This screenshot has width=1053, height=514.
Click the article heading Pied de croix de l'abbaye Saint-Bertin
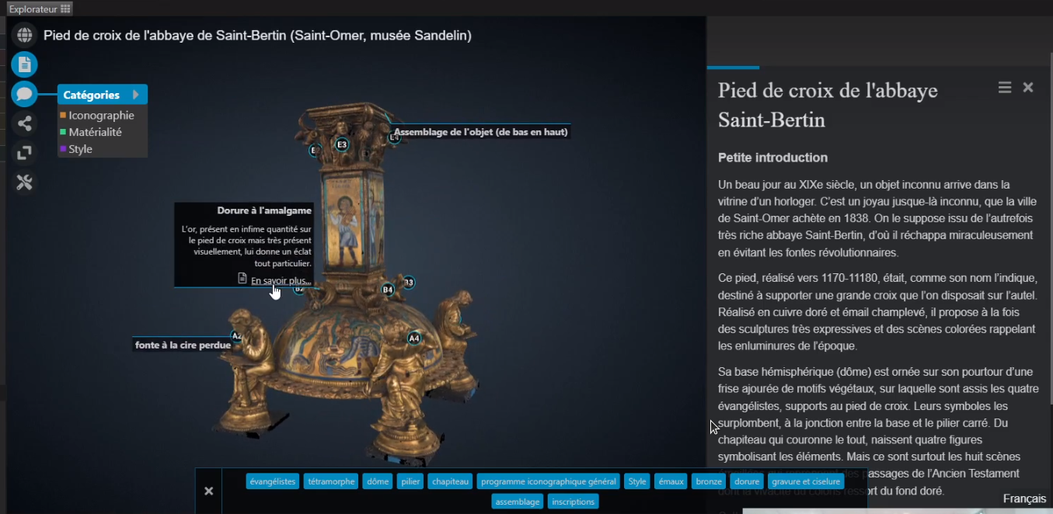tap(828, 105)
